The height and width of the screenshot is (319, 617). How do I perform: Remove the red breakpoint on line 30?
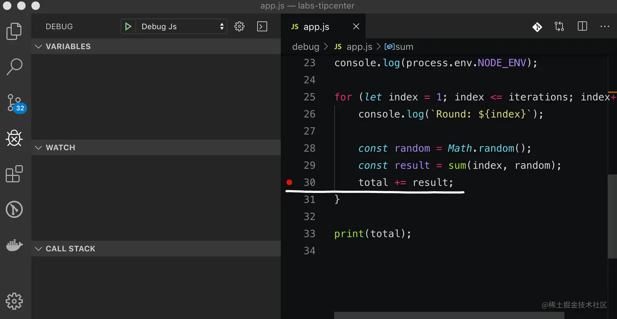point(289,182)
